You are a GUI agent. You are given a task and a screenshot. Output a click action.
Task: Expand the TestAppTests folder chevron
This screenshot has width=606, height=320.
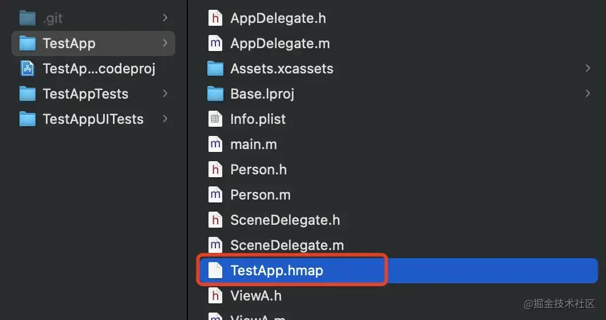click(165, 94)
